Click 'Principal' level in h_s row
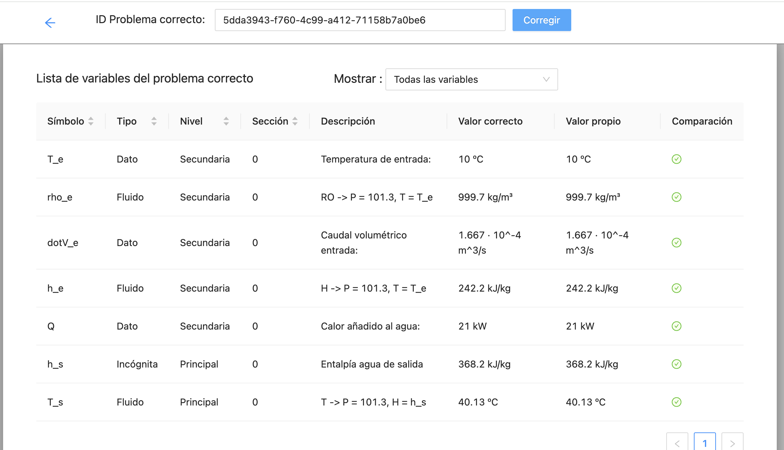The width and height of the screenshot is (784, 450). tap(199, 364)
